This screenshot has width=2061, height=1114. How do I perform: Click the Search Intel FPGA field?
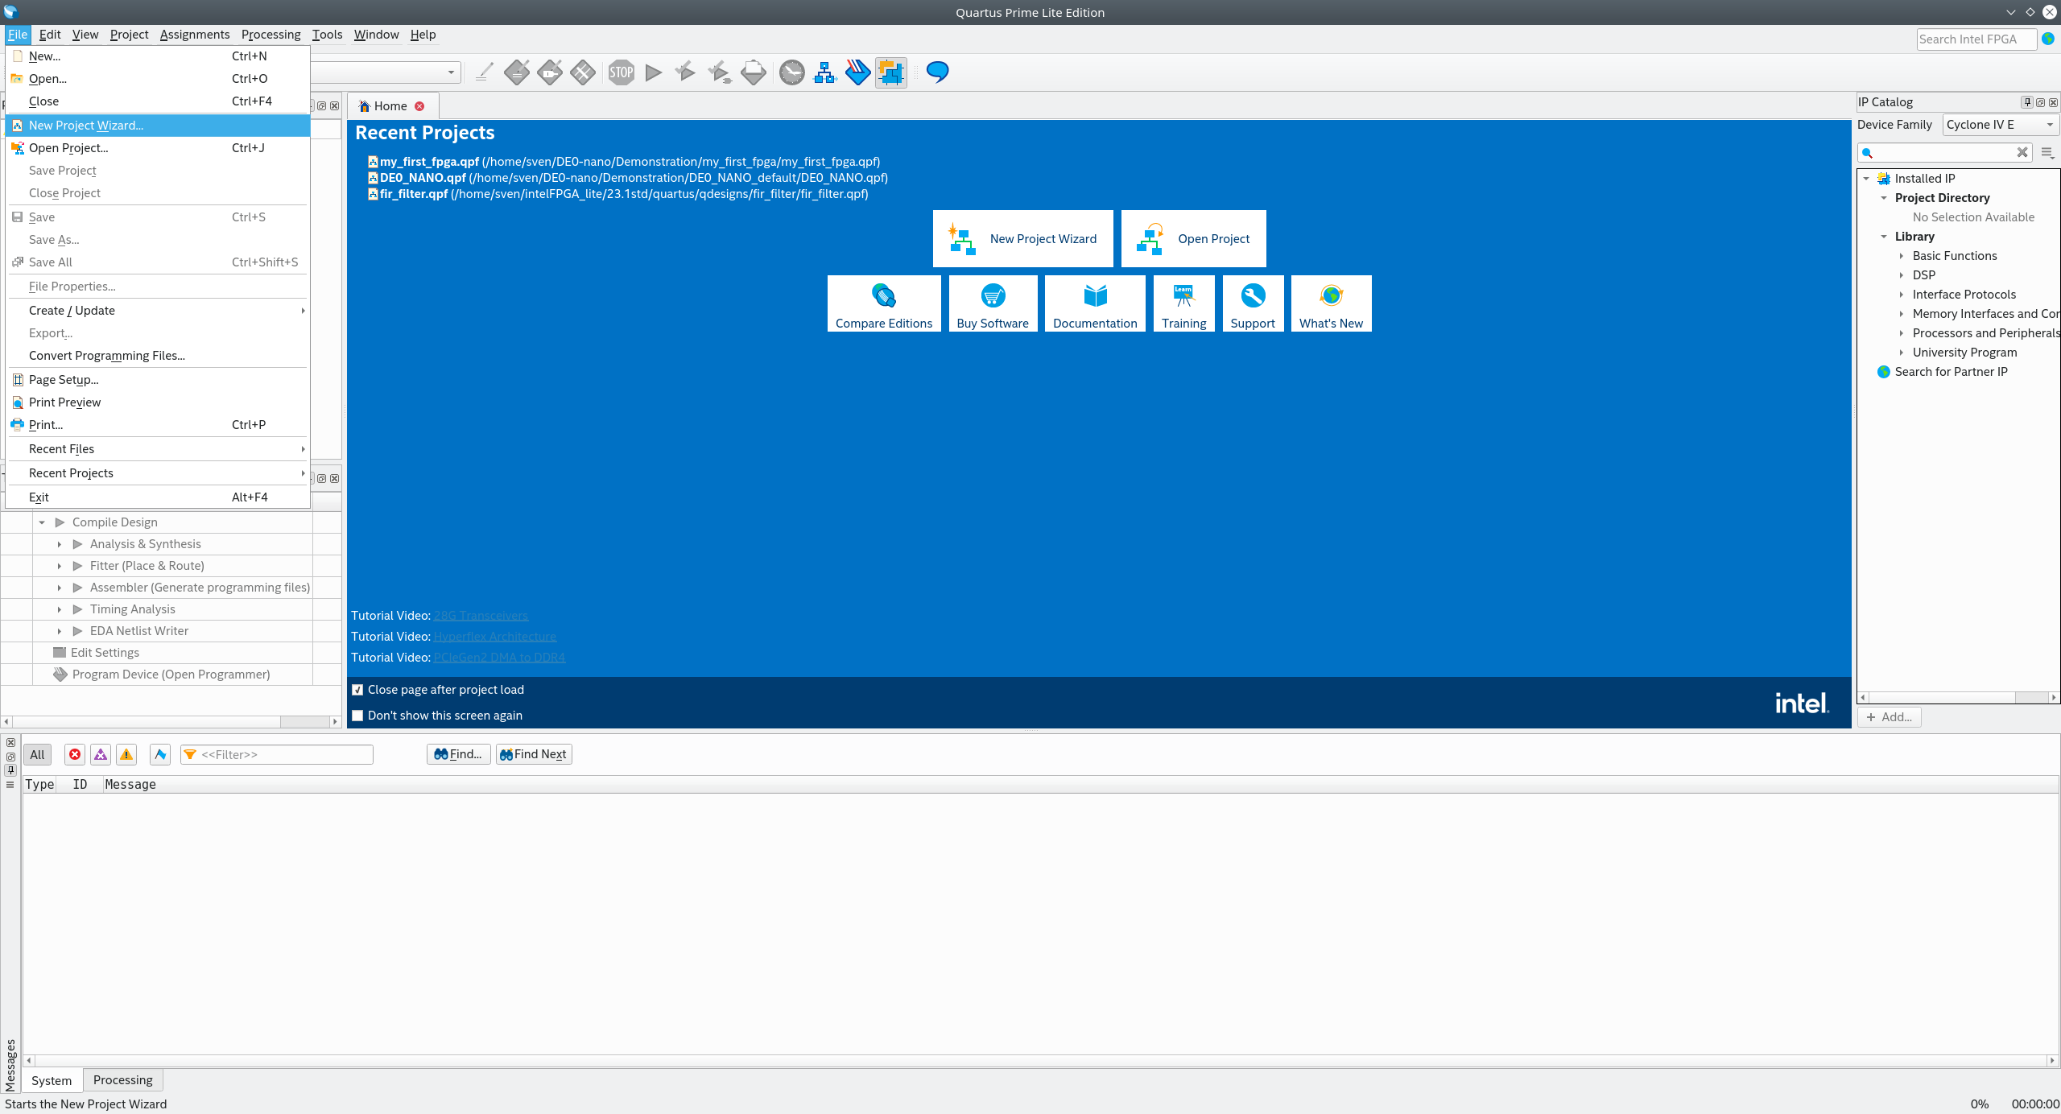[x=1976, y=39]
